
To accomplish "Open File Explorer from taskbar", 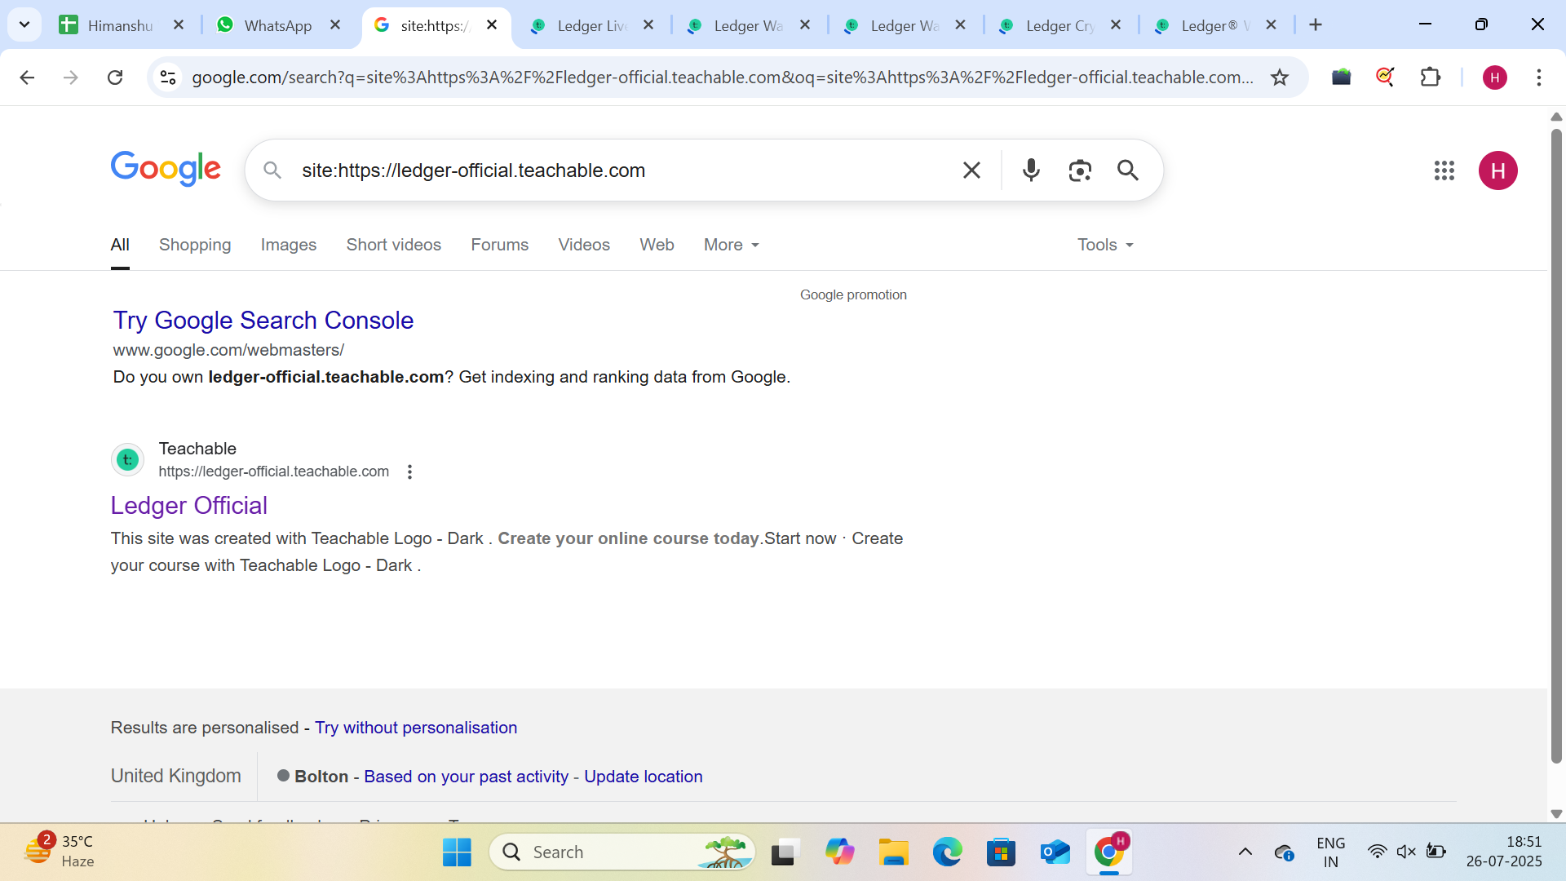I will pyautogui.click(x=893, y=852).
